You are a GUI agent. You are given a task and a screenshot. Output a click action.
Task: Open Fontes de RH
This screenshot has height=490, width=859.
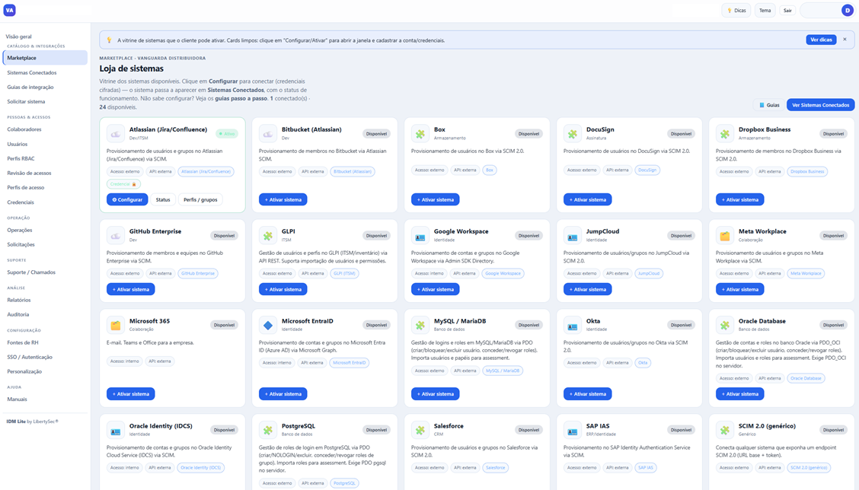tap(45, 342)
